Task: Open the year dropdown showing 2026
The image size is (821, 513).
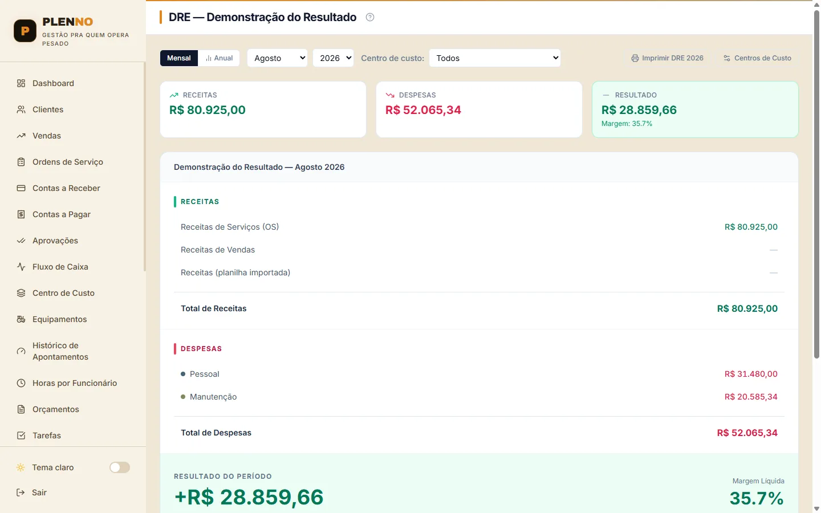Action: click(333, 58)
